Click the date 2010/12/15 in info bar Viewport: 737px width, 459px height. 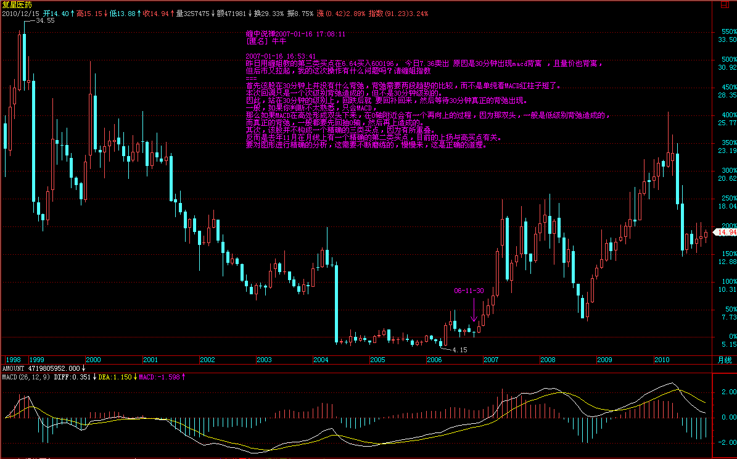coord(21,13)
